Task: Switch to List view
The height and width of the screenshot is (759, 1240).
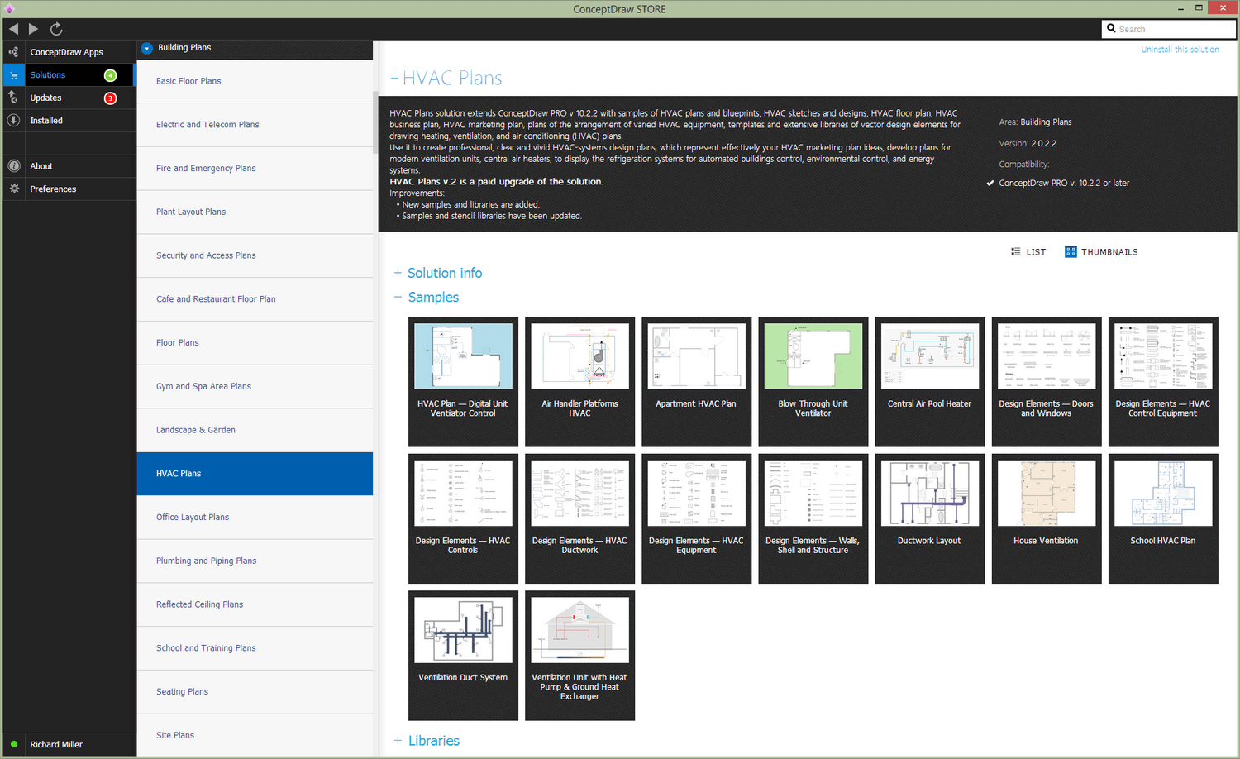Action: (1028, 252)
